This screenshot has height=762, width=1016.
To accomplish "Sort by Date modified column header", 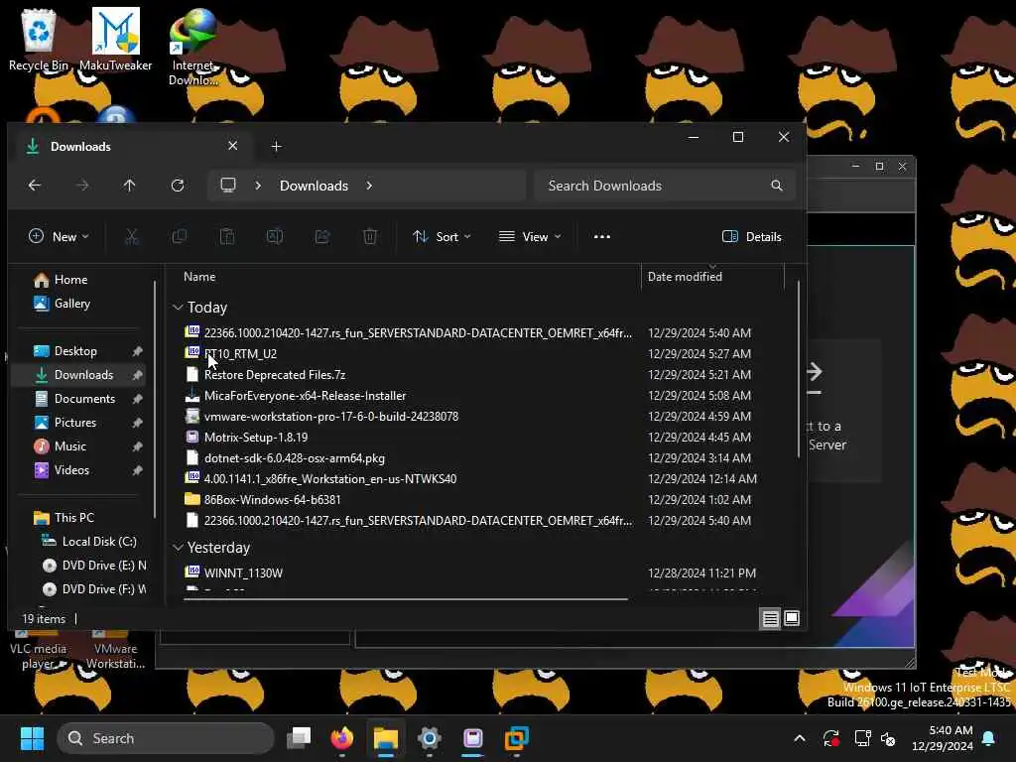I will point(685,277).
